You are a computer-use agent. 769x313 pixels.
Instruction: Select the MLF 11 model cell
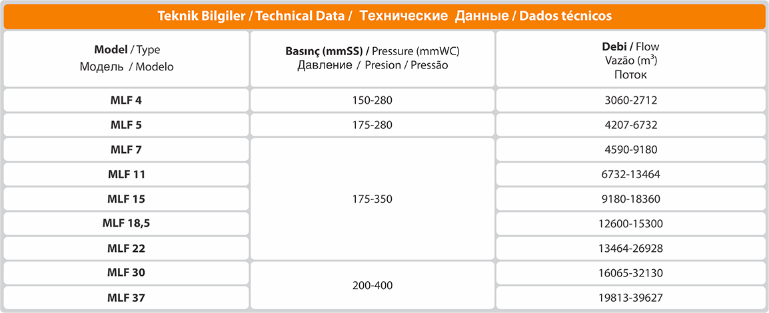(127, 175)
